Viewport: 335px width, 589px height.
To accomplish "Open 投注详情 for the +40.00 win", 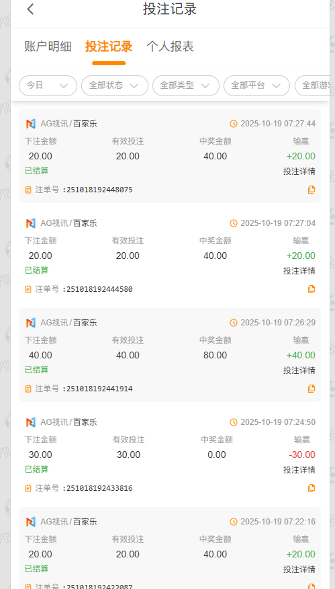I will pos(299,370).
